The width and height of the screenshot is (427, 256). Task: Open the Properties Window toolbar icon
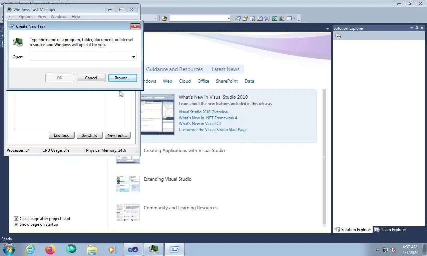(x=245, y=18)
